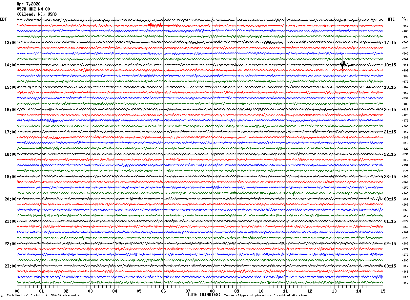Click the 'Each Vertical Division = 500.00 microvolts' note

click(x=43, y=296)
